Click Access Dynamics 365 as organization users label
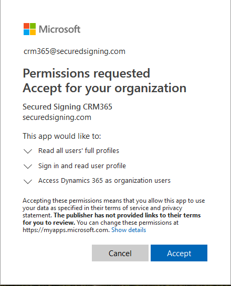The width and height of the screenshot is (231, 286). [x=104, y=181]
